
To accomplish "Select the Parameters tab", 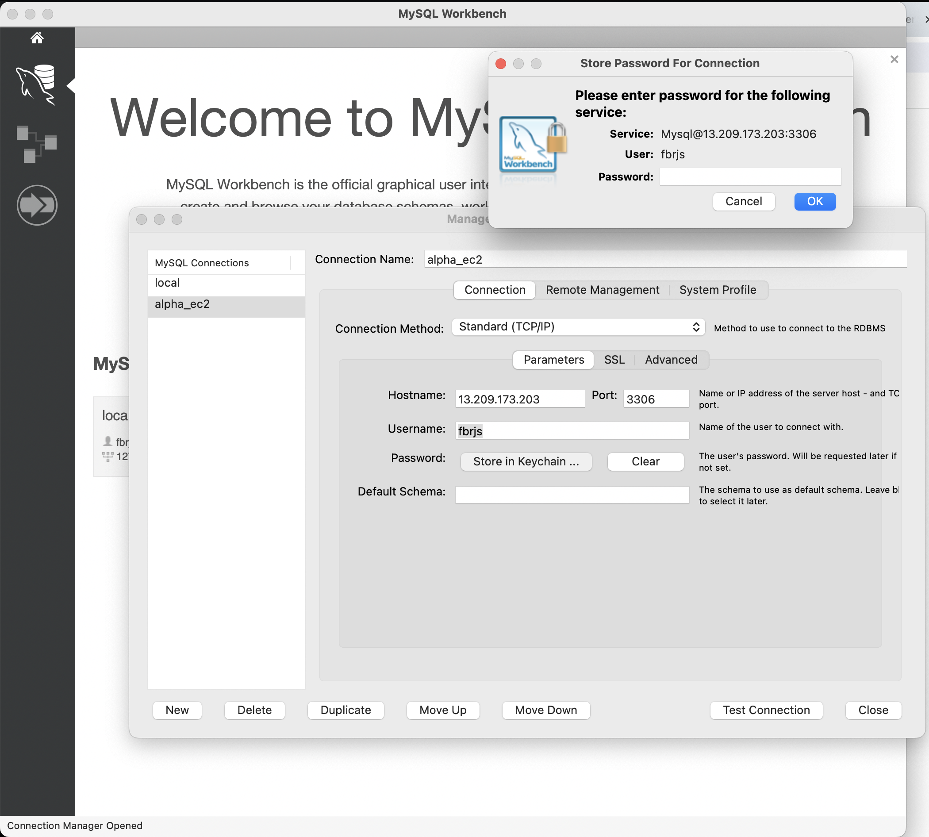I will (x=553, y=360).
